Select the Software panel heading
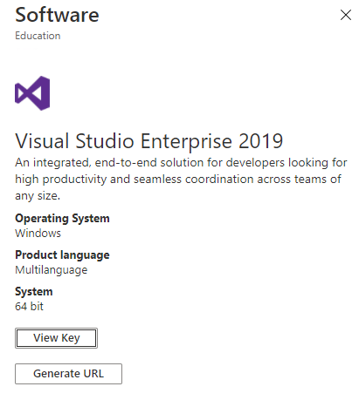 pyautogui.click(x=57, y=15)
